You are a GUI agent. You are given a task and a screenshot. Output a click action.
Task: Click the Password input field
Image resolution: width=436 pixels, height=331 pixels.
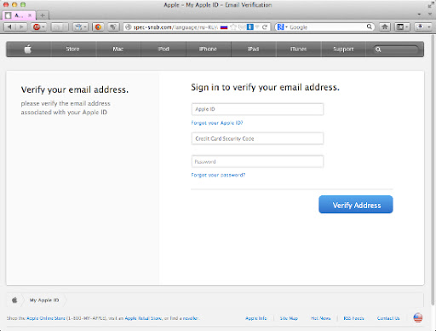257,161
